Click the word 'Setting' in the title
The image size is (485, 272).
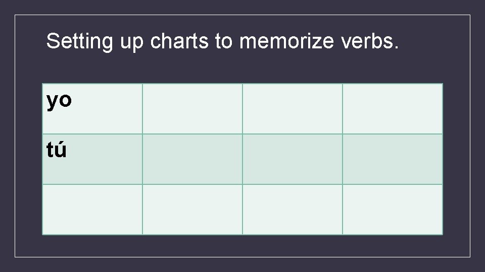(80, 42)
